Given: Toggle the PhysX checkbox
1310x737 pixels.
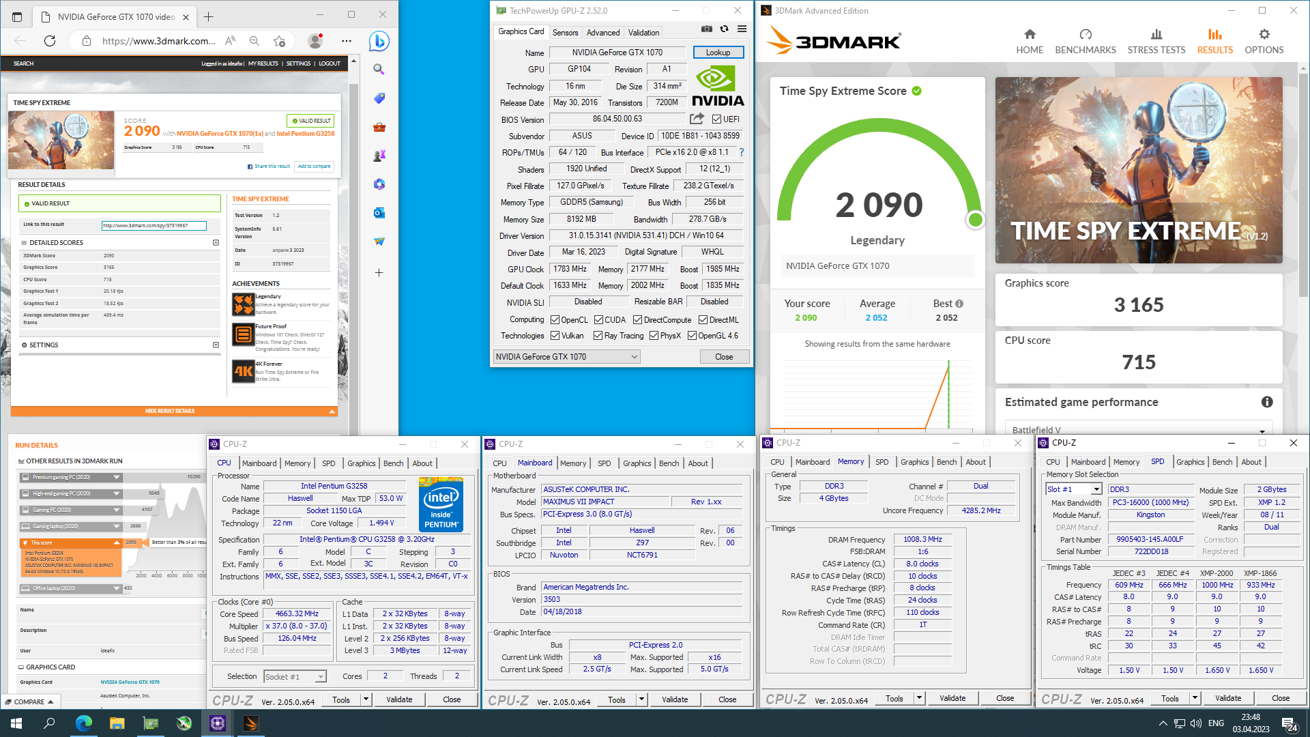Looking at the screenshot, I should 654,336.
